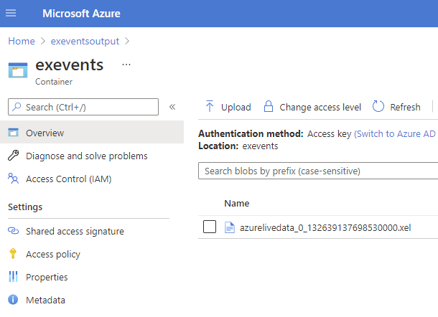Click the Upload button
Image resolution: width=438 pixels, height=317 pixels.
228,107
